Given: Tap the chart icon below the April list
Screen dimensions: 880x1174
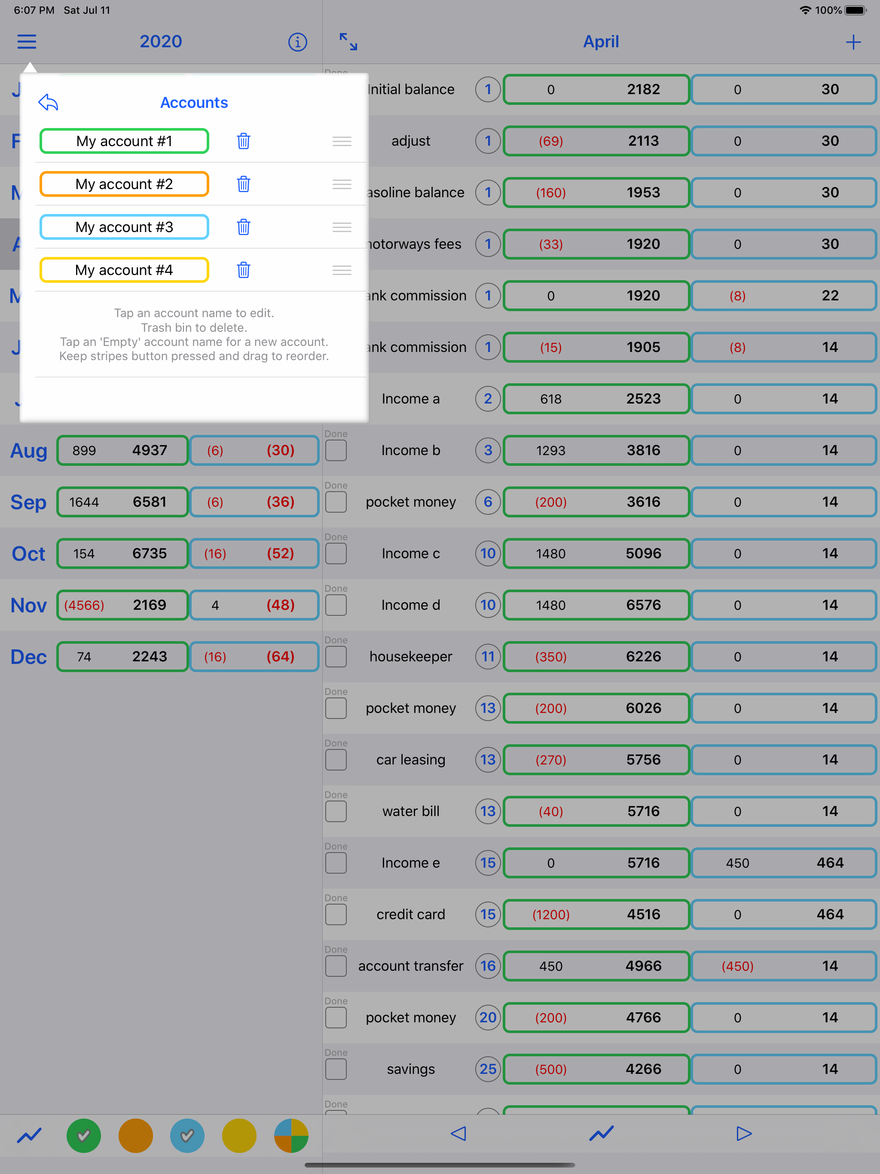Looking at the screenshot, I should (x=601, y=1133).
